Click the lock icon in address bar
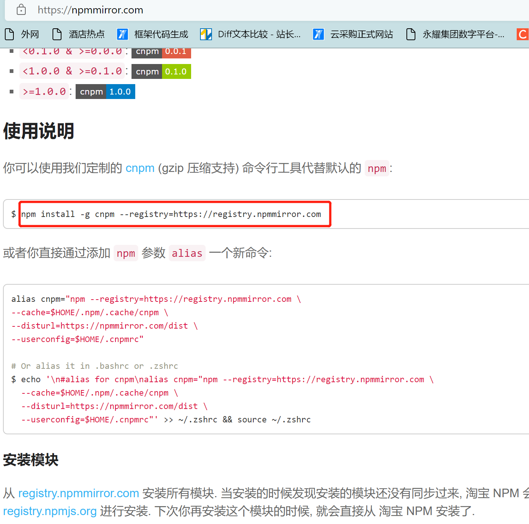This screenshot has width=529, height=524. click(21, 10)
